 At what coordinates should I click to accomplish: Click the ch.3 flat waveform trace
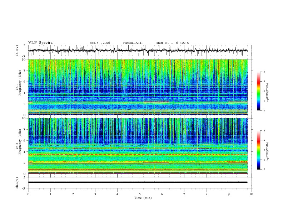click(138, 182)
